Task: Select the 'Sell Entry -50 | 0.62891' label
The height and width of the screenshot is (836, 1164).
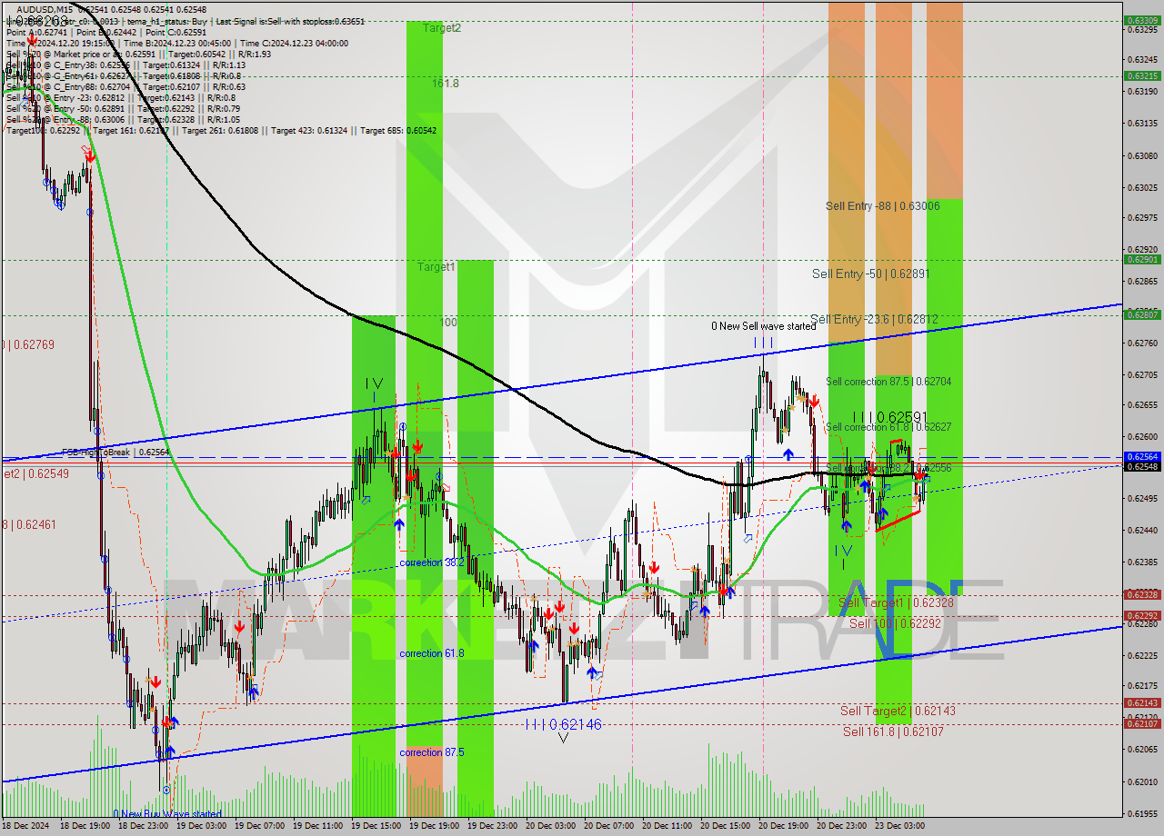Action: 870,274
